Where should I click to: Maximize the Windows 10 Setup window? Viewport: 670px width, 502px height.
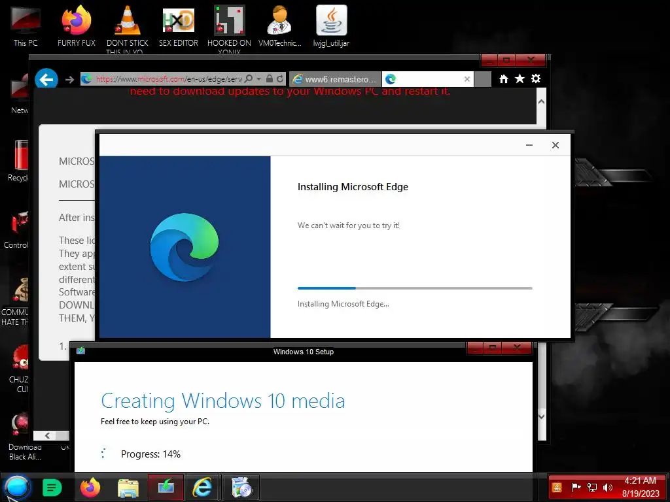(x=493, y=348)
